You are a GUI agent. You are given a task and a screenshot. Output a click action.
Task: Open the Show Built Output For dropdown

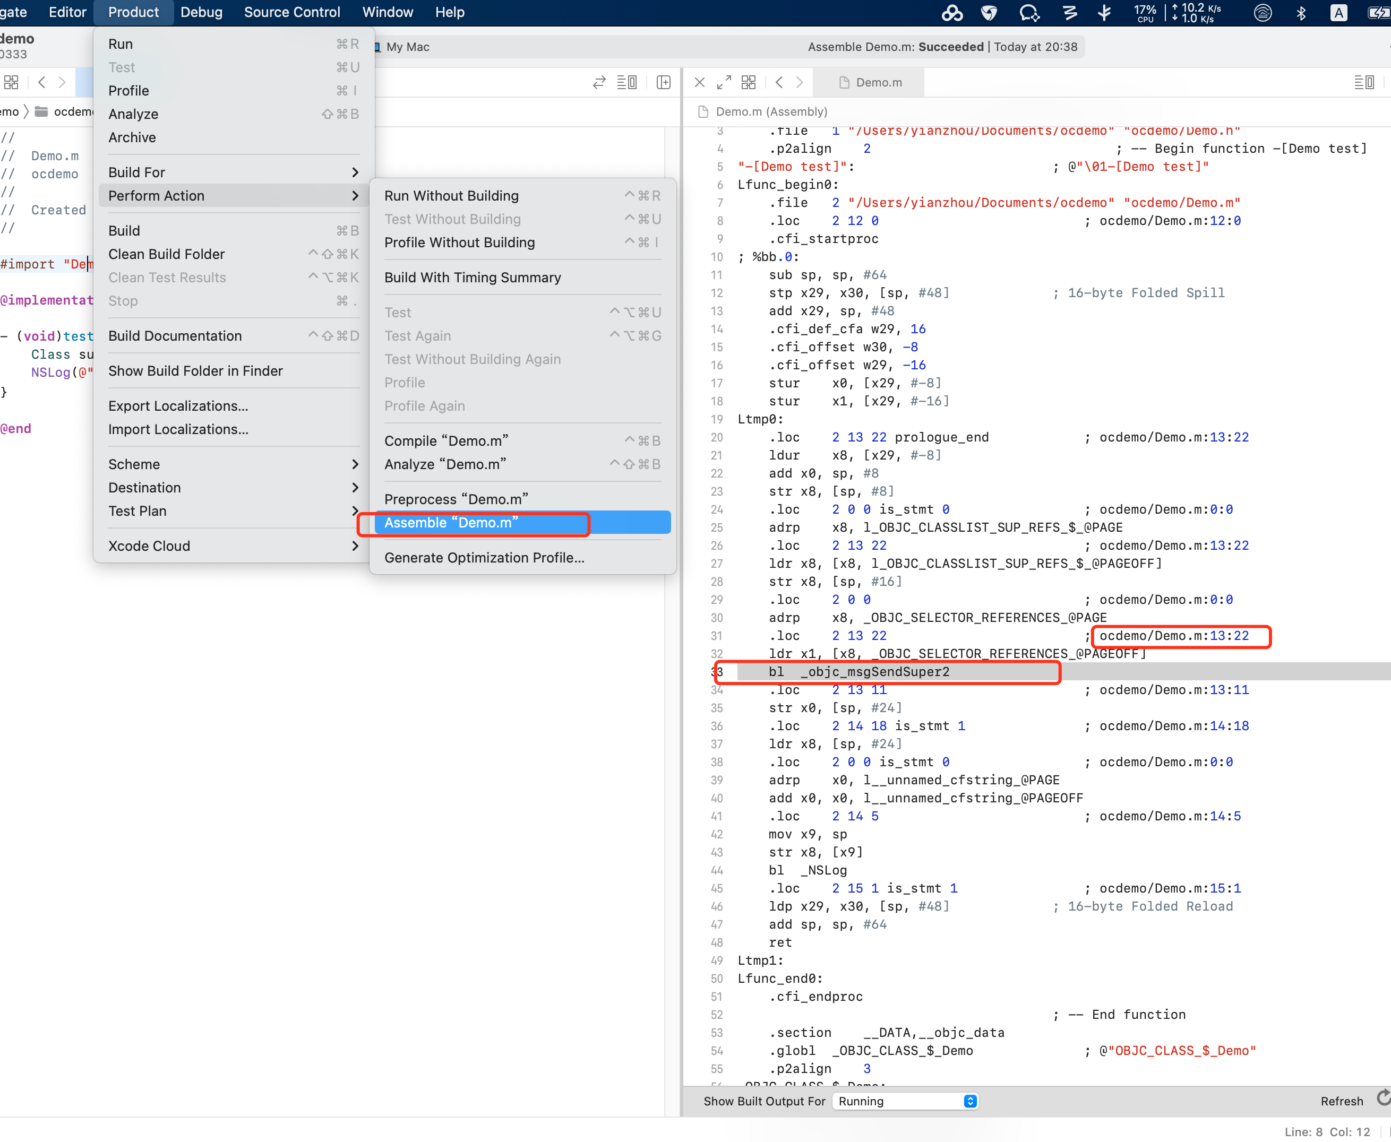coord(905,1101)
